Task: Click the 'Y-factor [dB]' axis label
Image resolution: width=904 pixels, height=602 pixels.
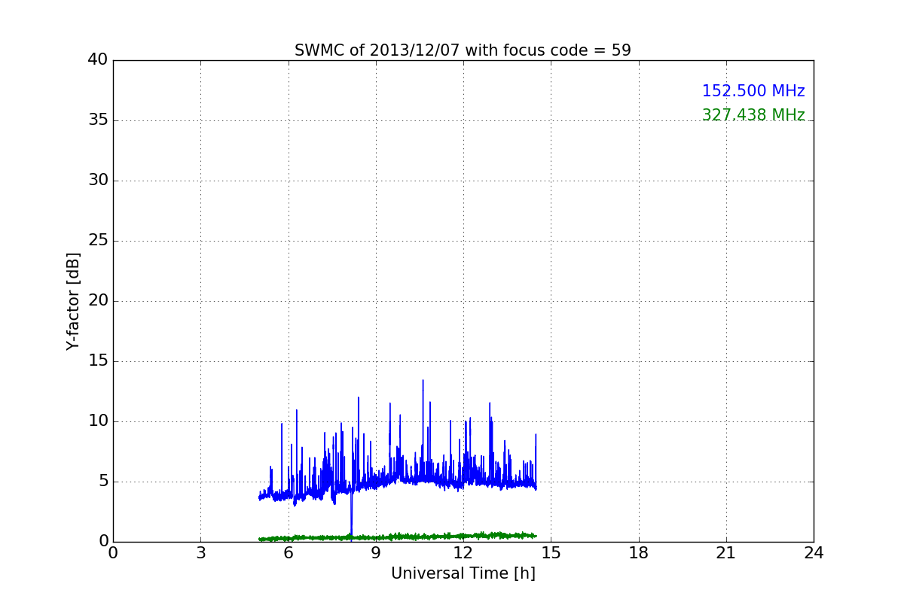Action: pos(73,301)
